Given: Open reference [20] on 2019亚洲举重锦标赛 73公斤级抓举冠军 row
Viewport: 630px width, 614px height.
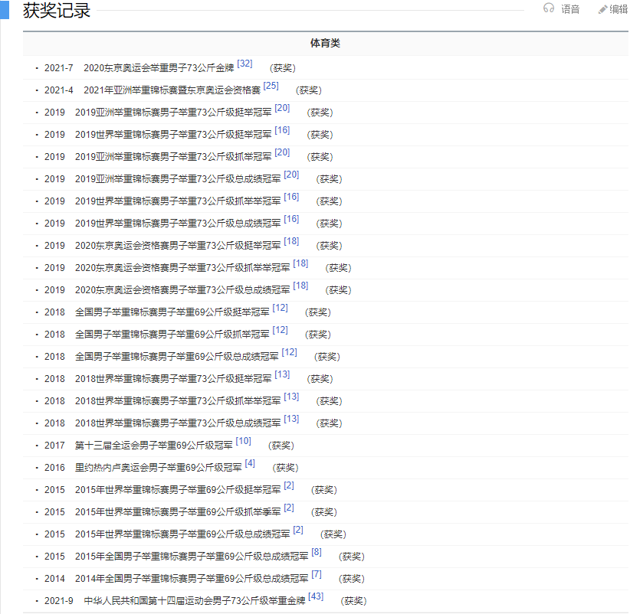Looking at the screenshot, I should (x=282, y=152).
